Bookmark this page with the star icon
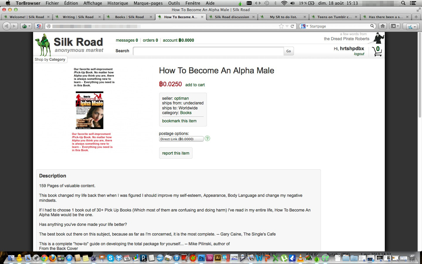Screen dimensions: 422x264 click(281, 26)
